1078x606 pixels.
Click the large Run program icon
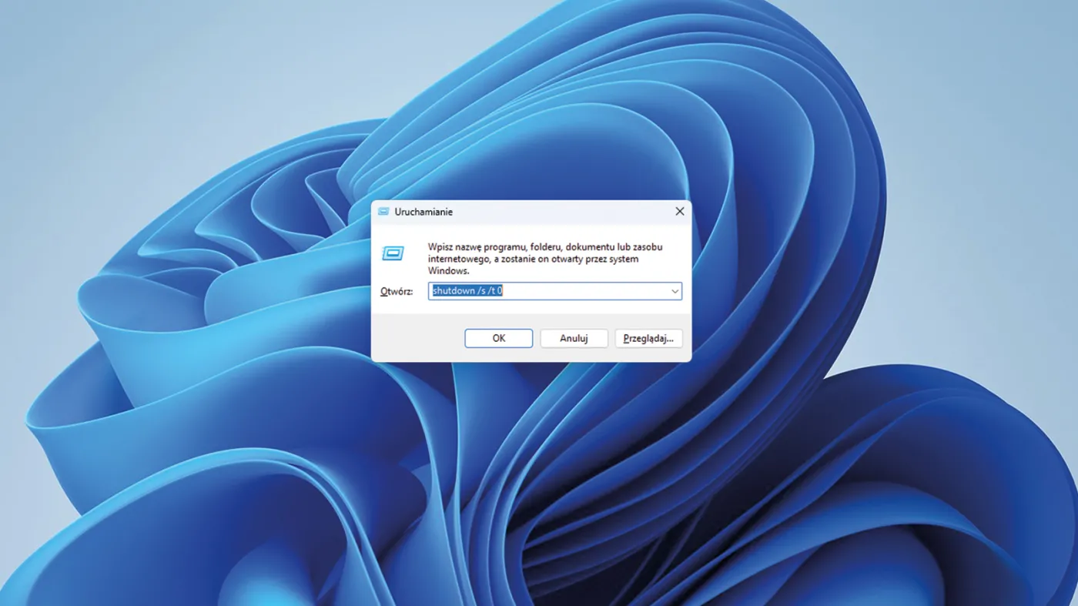[393, 253]
